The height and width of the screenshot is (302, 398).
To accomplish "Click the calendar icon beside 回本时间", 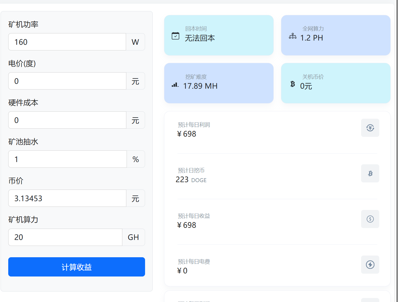I will pos(175,36).
